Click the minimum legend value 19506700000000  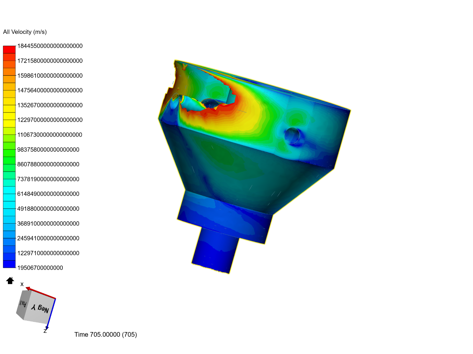40,268
